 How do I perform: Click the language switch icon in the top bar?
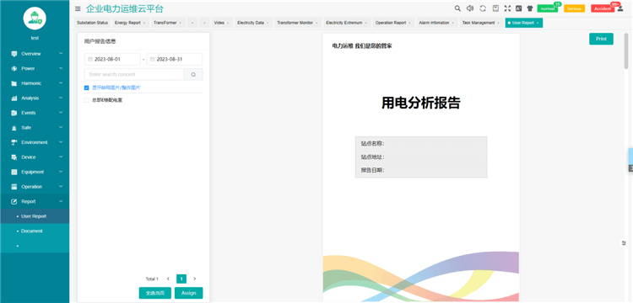click(519, 8)
